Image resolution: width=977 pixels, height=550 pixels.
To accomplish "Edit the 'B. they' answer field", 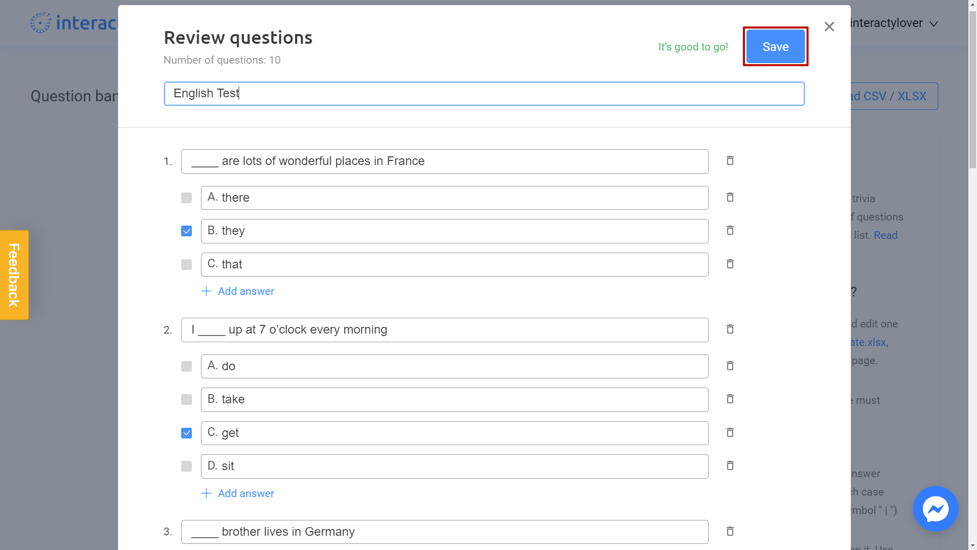I will click(x=454, y=231).
